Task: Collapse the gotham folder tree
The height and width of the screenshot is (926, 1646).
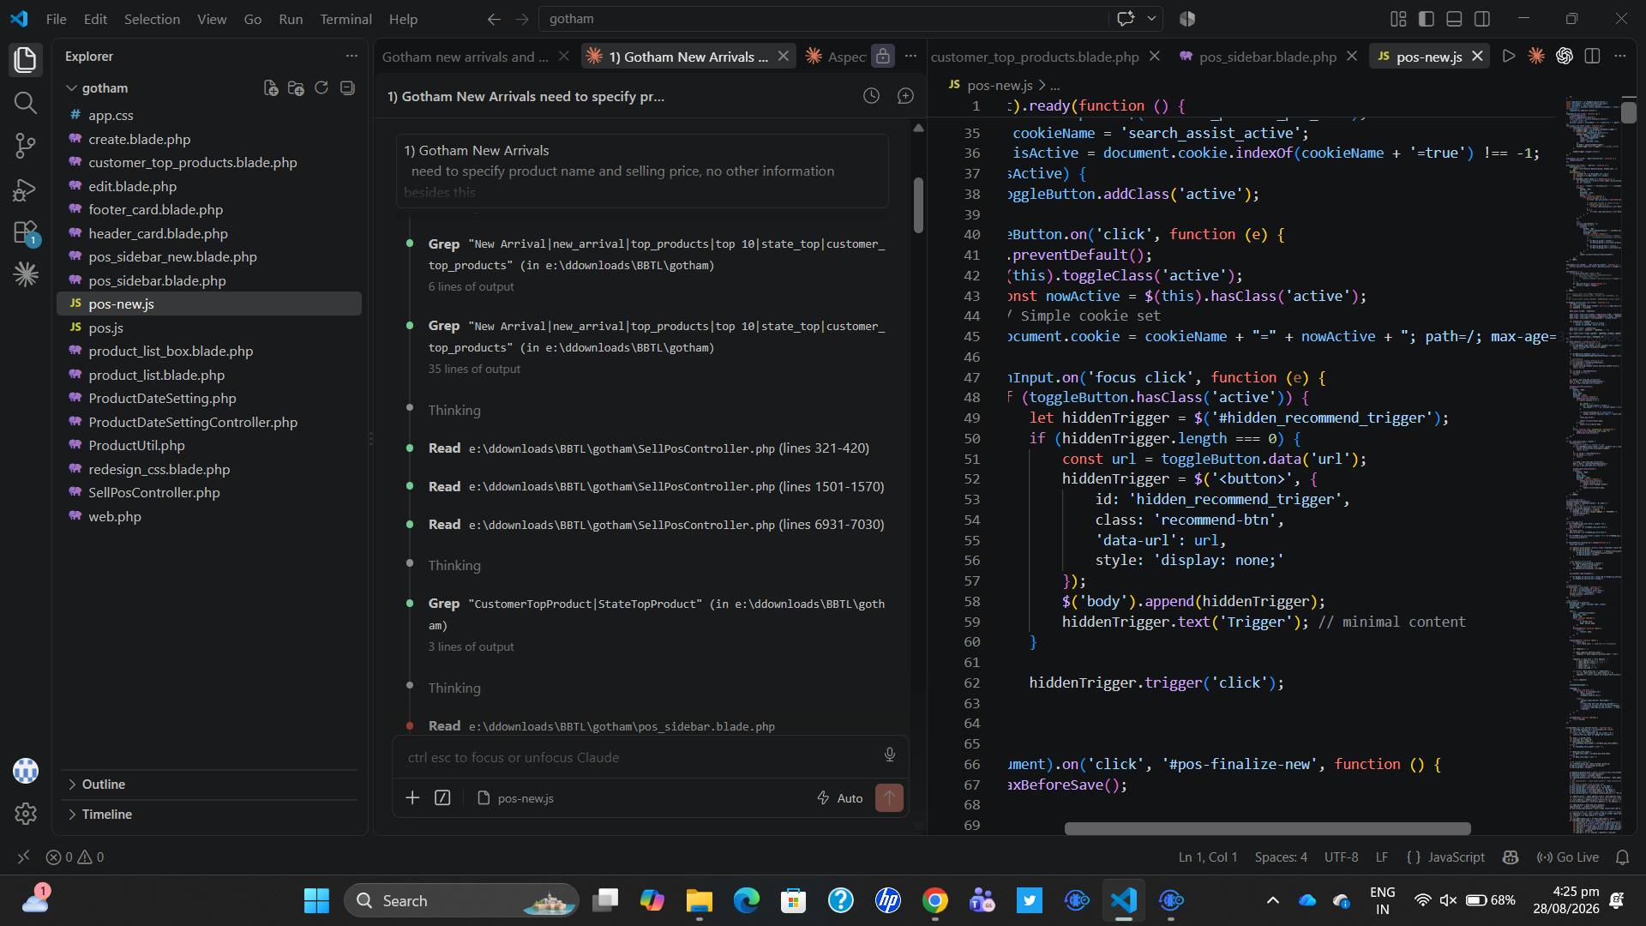Action: click(71, 87)
